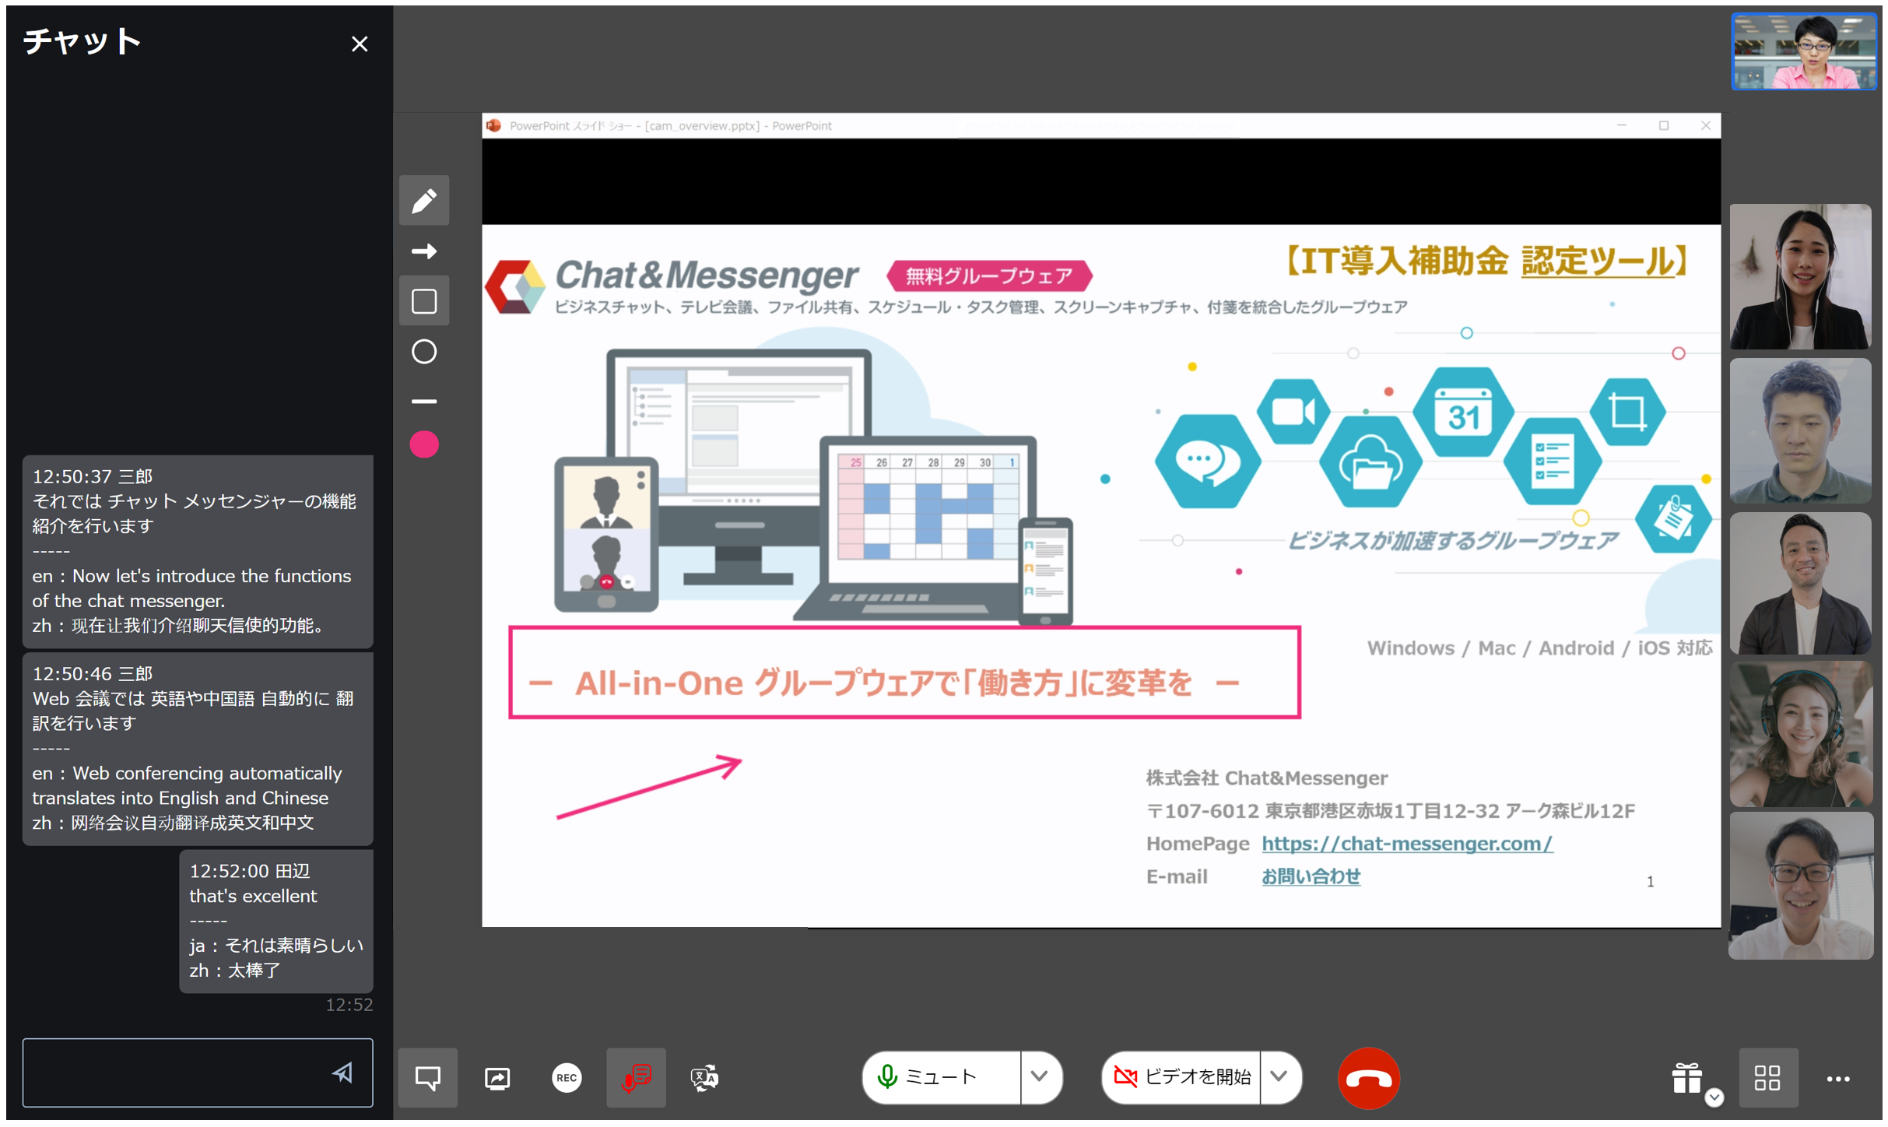Click the chat bubble hexagon icon on slide
The image size is (1888, 1127).
pos(1206,461)
